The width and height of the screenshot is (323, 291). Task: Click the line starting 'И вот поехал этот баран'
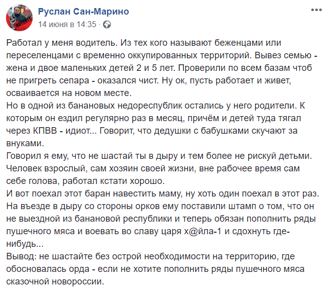(x=163, y=193)
